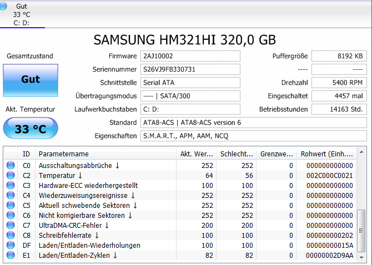Viewport: 372px width, 265px height.
Task: Click the Puffergröße value 8192 KB
Action: pyautogui.click(x=339, y=56)
